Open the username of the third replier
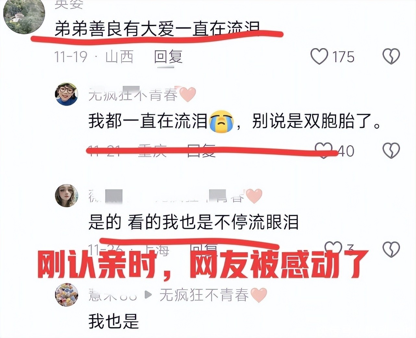This screenshot has height=338, width=416. click(112, 295)
